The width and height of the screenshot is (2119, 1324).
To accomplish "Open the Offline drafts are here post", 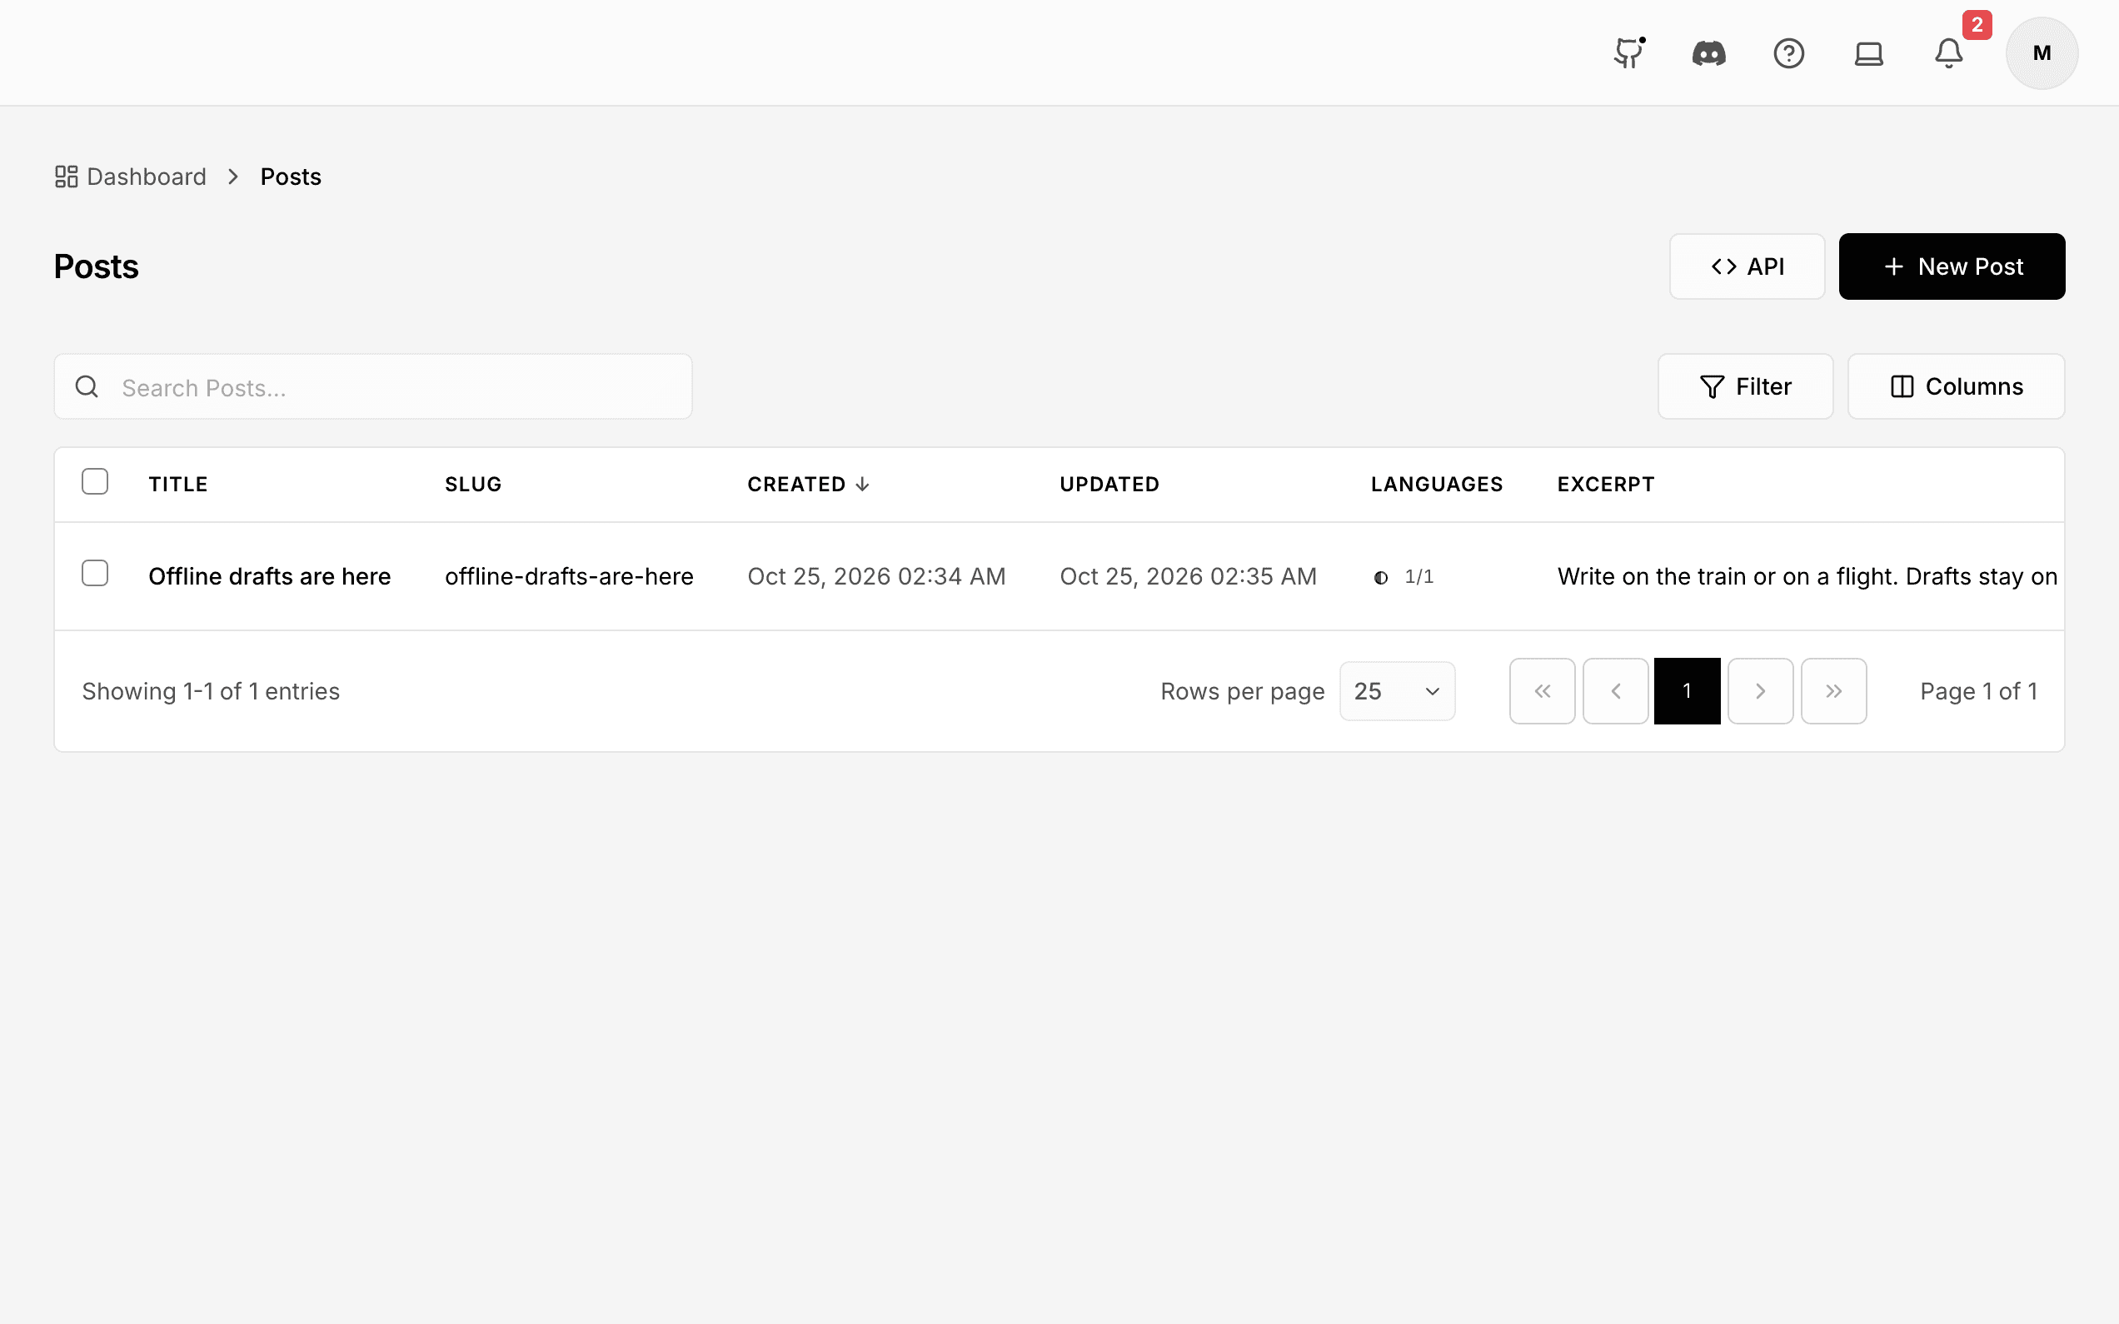I will pos(270,576).
